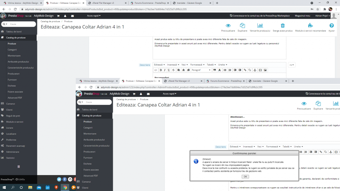This screenshot has height=191, width=340.
Task: Open the ro language dropdown
Action: pos(292,65)
